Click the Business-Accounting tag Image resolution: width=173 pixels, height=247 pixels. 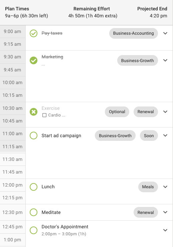134,33
